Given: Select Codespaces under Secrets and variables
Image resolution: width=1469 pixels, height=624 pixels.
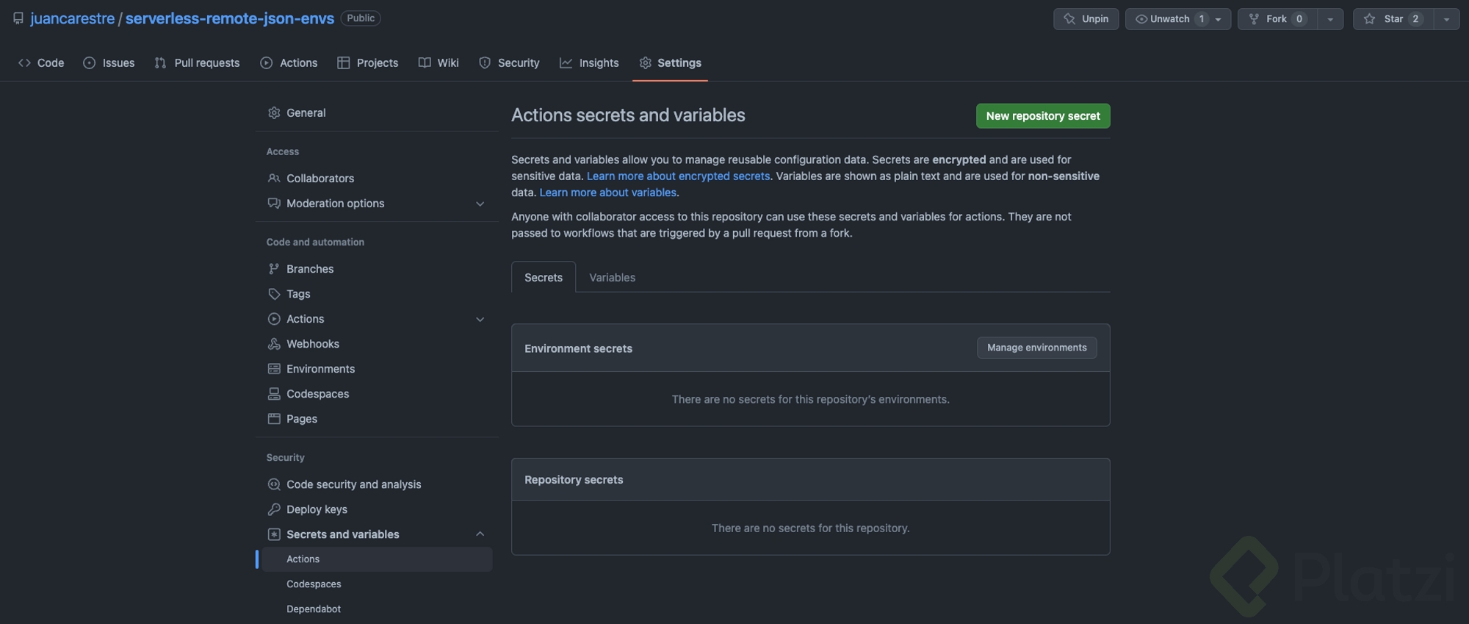Looking at the screenshot, I should [377, 584].
